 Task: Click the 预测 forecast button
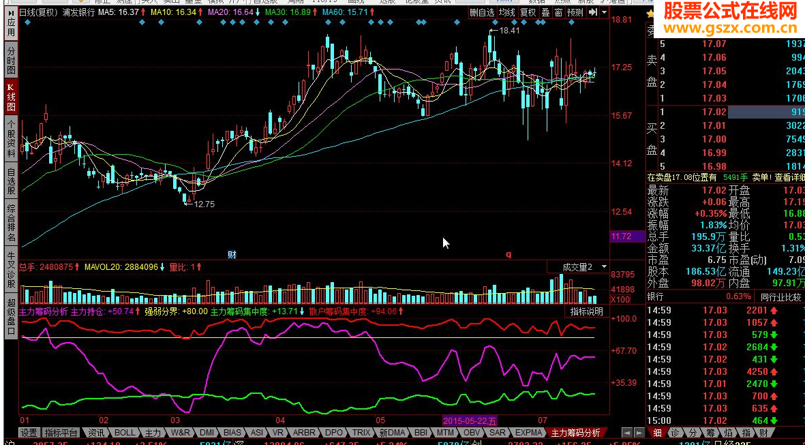575,12
